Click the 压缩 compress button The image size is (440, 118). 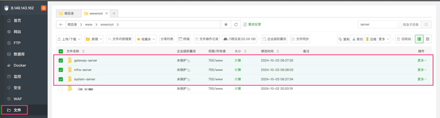[371, 39]
